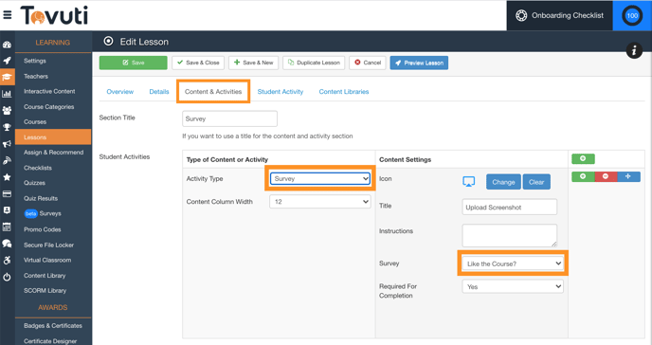Viewport: 652px width, 345px height.
Task: Click the rocket icon in sidebar
Action: (7, 61)
